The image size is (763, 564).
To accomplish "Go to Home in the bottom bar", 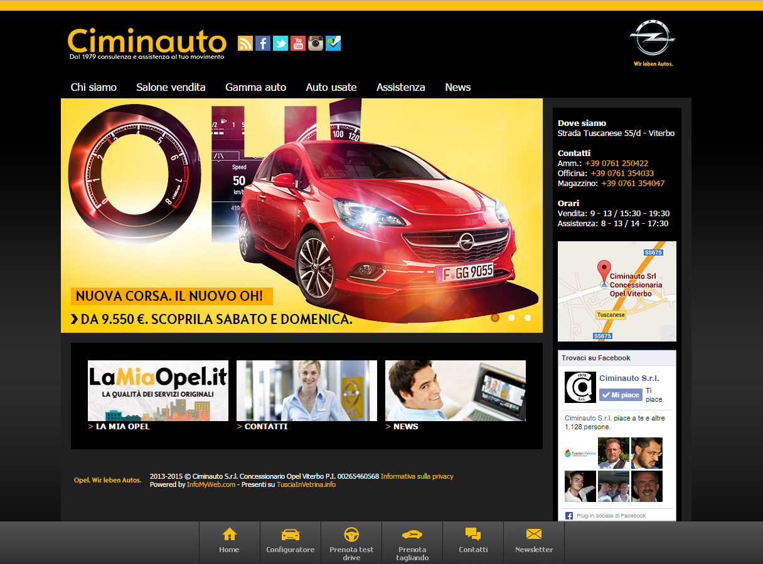I will pyautogui.click(x=230, y=542).
